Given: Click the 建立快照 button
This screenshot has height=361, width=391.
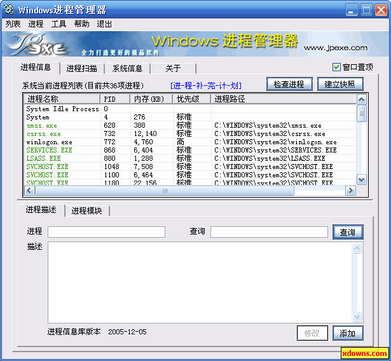Looking at the screenshot, I should (x=340, y=84).
